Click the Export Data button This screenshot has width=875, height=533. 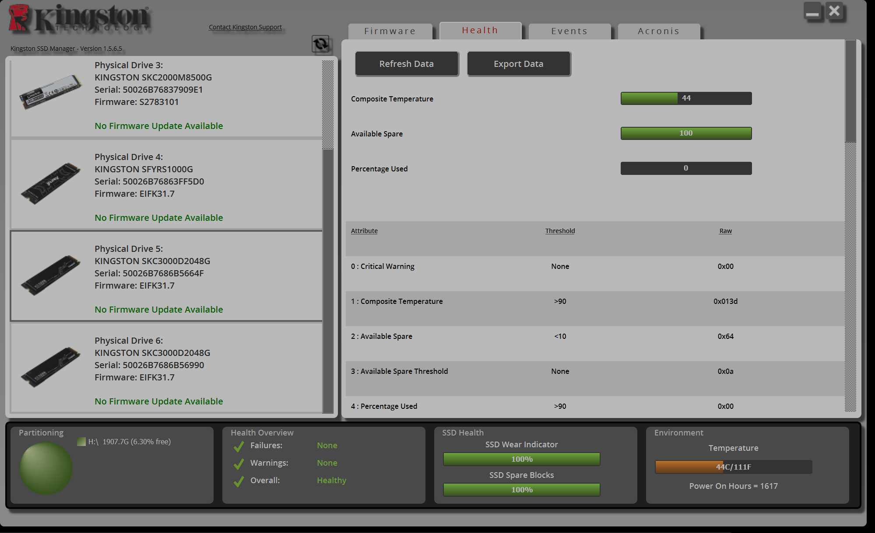pyautogui.click(x=519, y=64)
